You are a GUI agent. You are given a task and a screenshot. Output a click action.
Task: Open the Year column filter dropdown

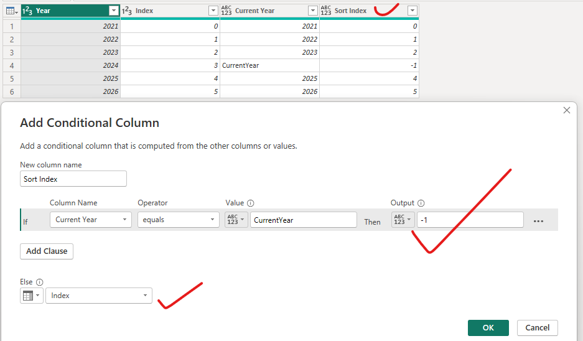(114, 11)
